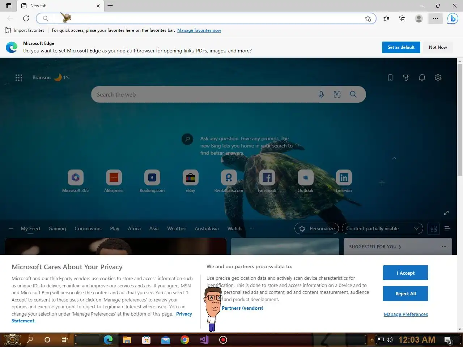Select the Gaming feed tab
This screenshot has width=463, height=347.
[57, 228]
